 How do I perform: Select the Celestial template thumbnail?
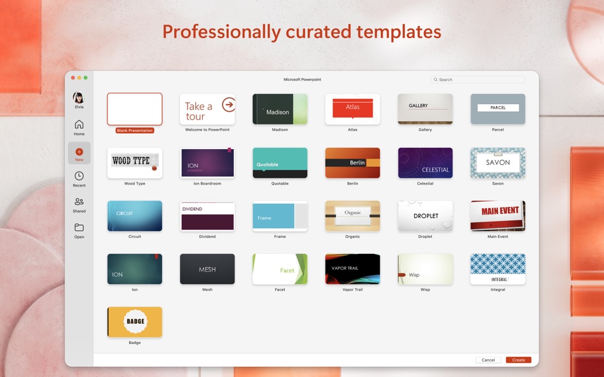[425, 162]
